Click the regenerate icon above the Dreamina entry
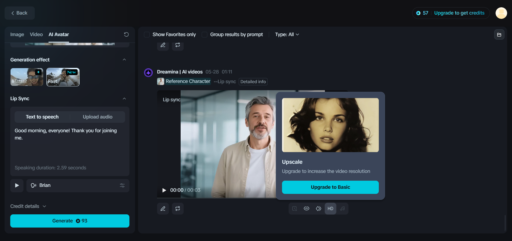Viewport: 512px width, 241px height. tap(178, 45)
